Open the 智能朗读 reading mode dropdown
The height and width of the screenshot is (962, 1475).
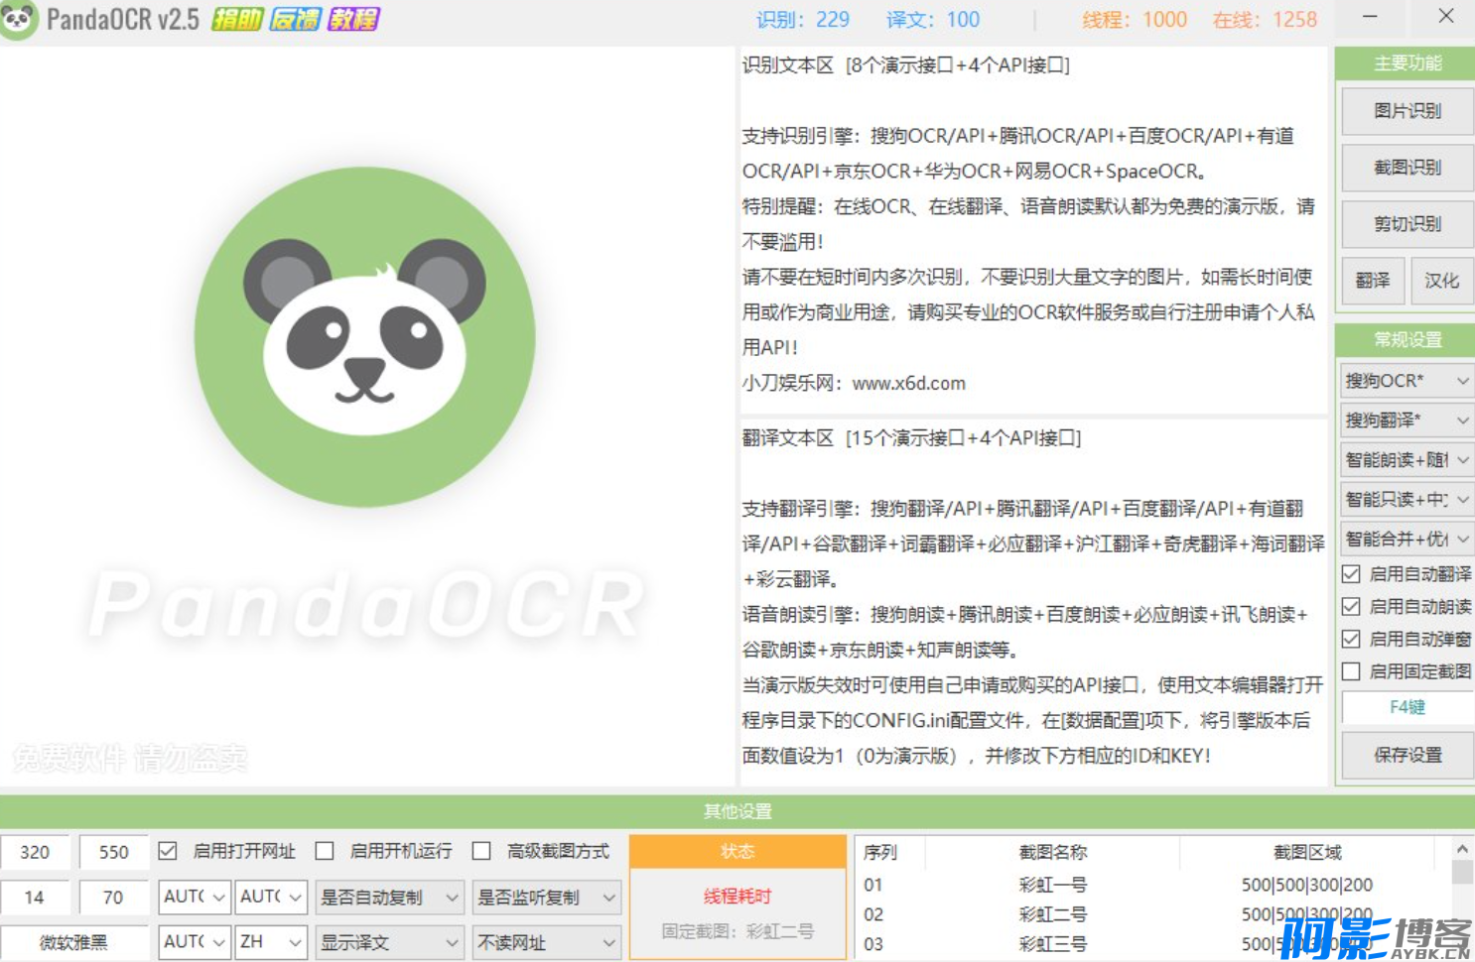[1407, 460]
